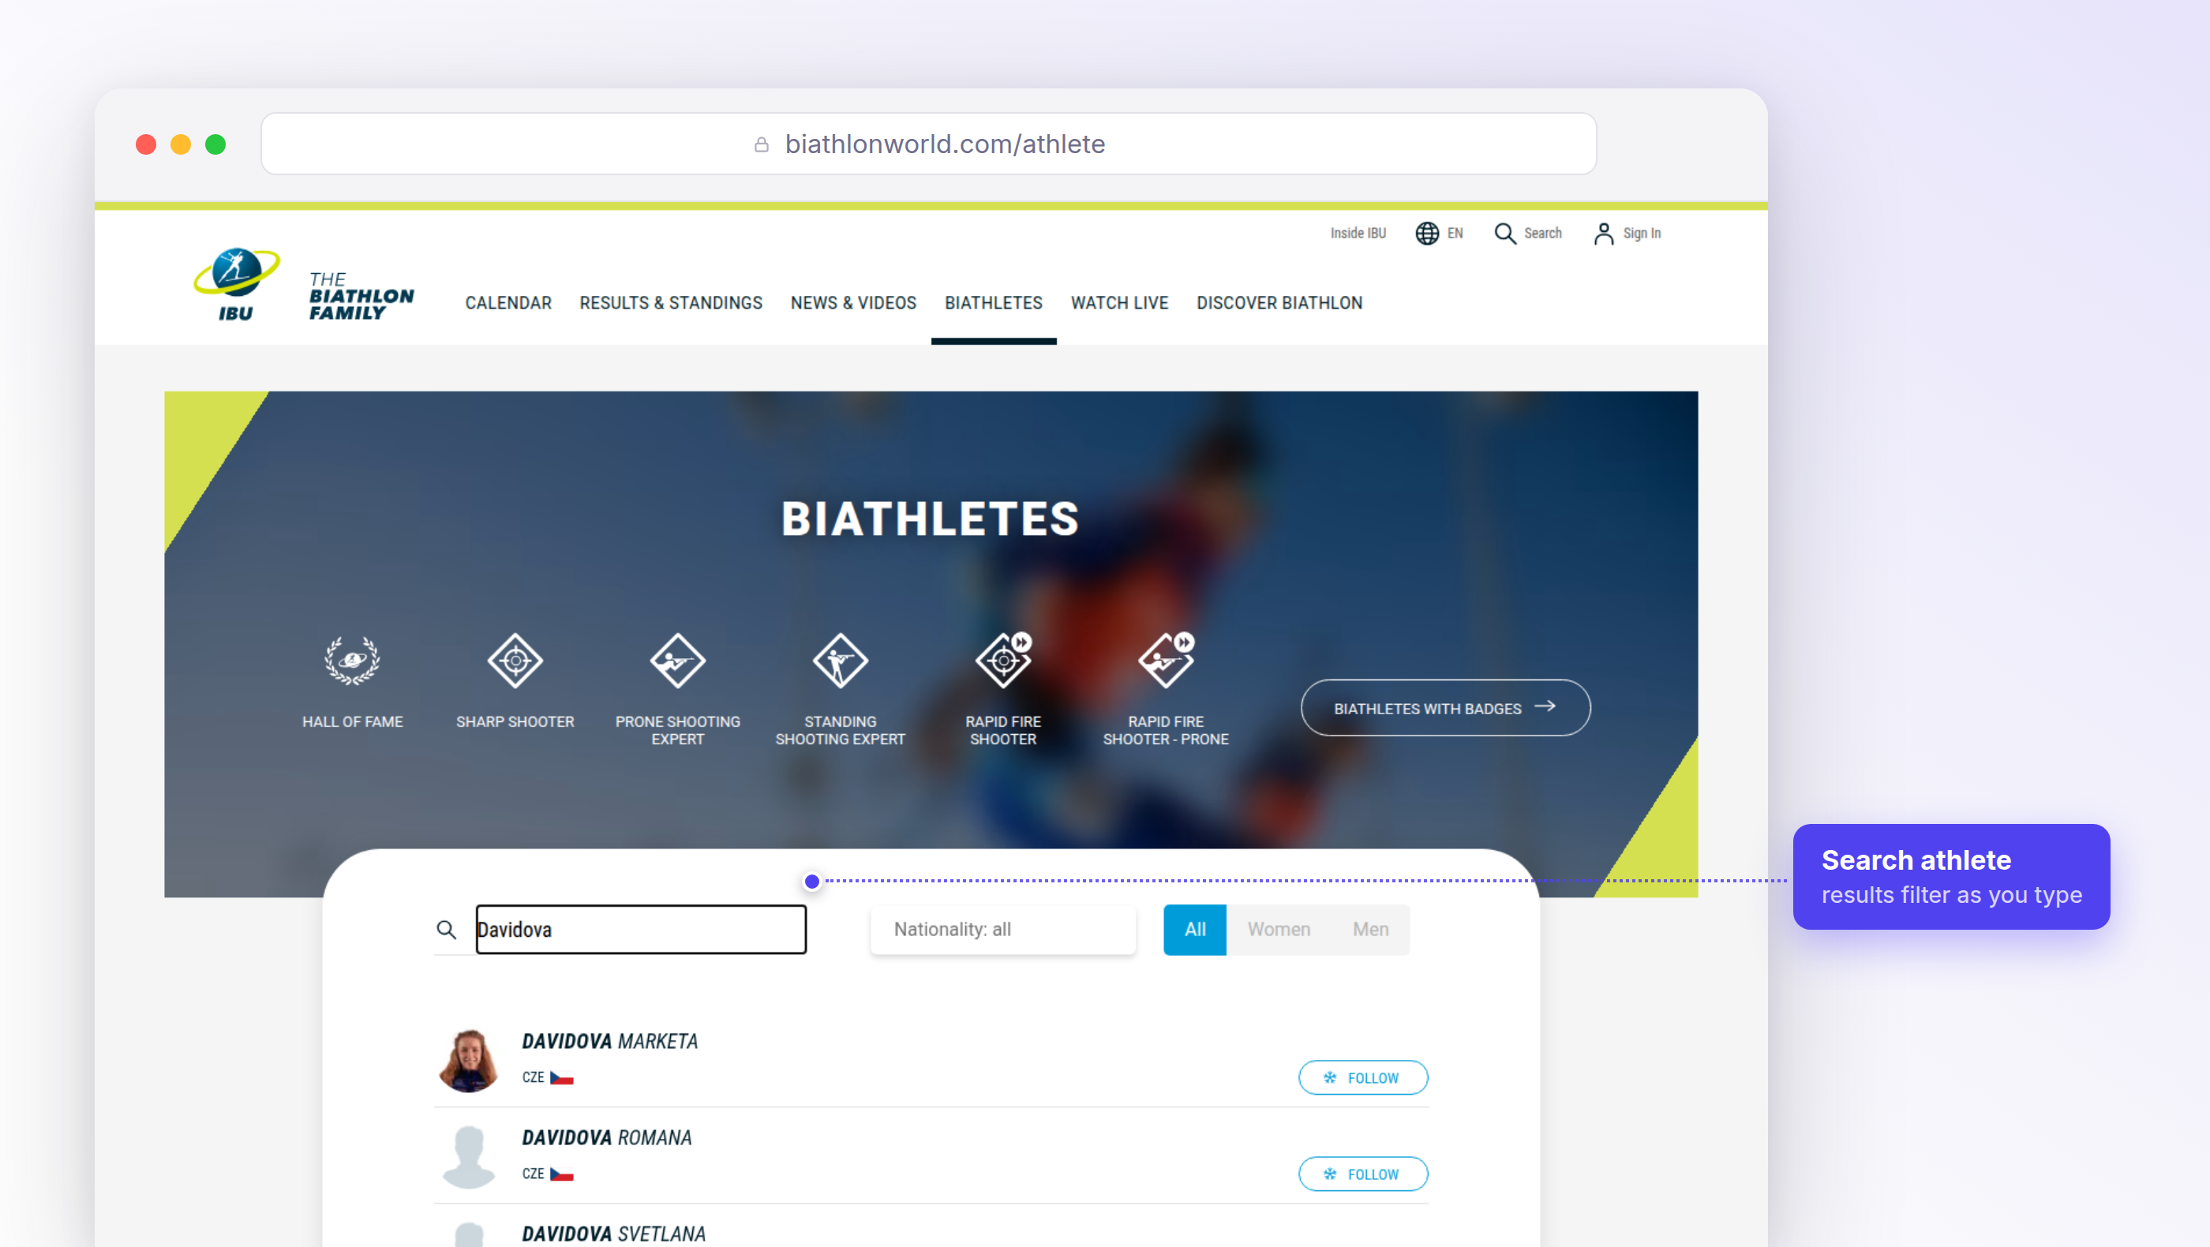Open DAVIDOVA SVETLANA athlete name
The width and height of the screenshot is (2210, 1247).
click(x=613, y=1234)
